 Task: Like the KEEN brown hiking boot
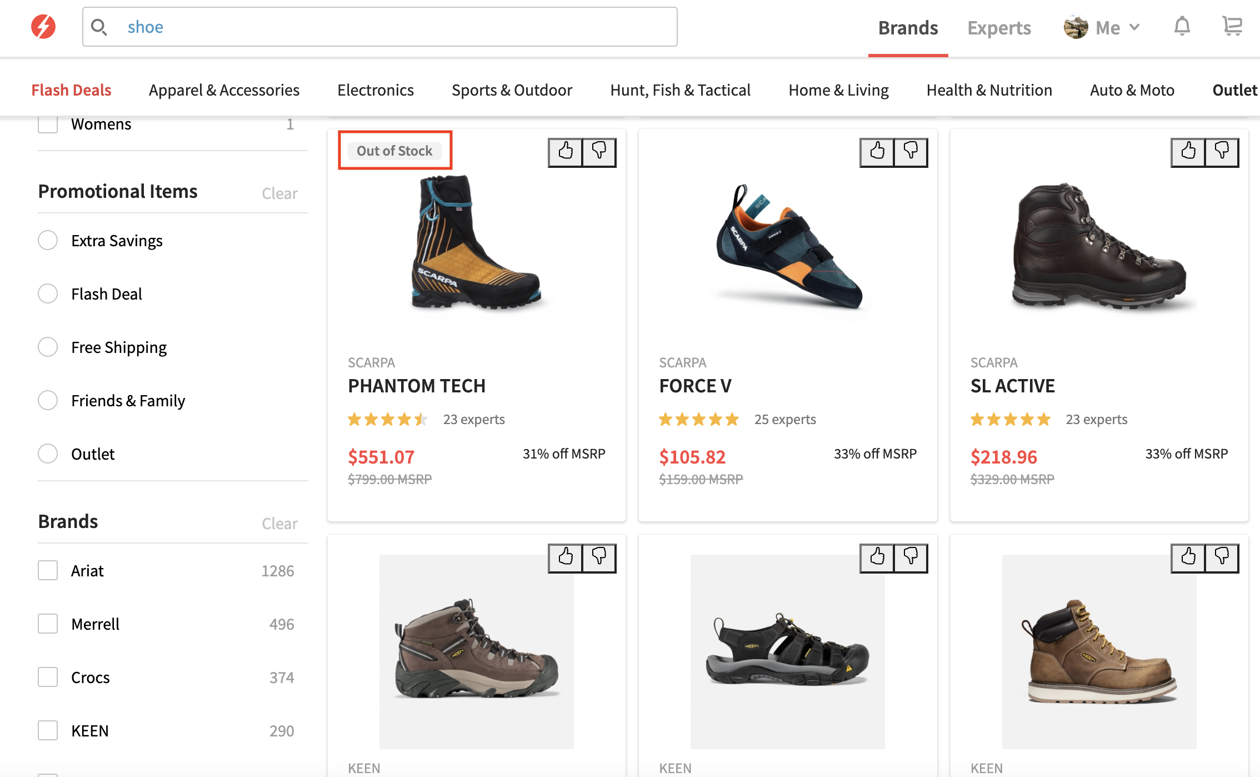566,557
